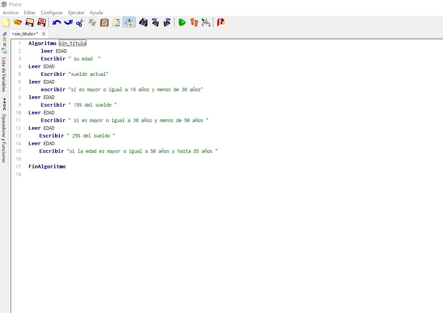443x313 pixels.
Task: Copy the selection with the Copy icon
Action: coord(92,22)
